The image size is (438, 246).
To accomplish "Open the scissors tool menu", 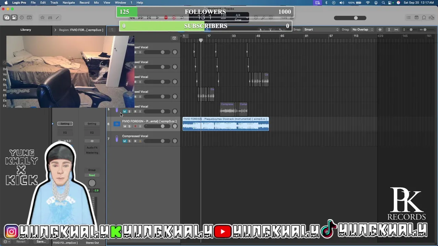I will [271, 29].
